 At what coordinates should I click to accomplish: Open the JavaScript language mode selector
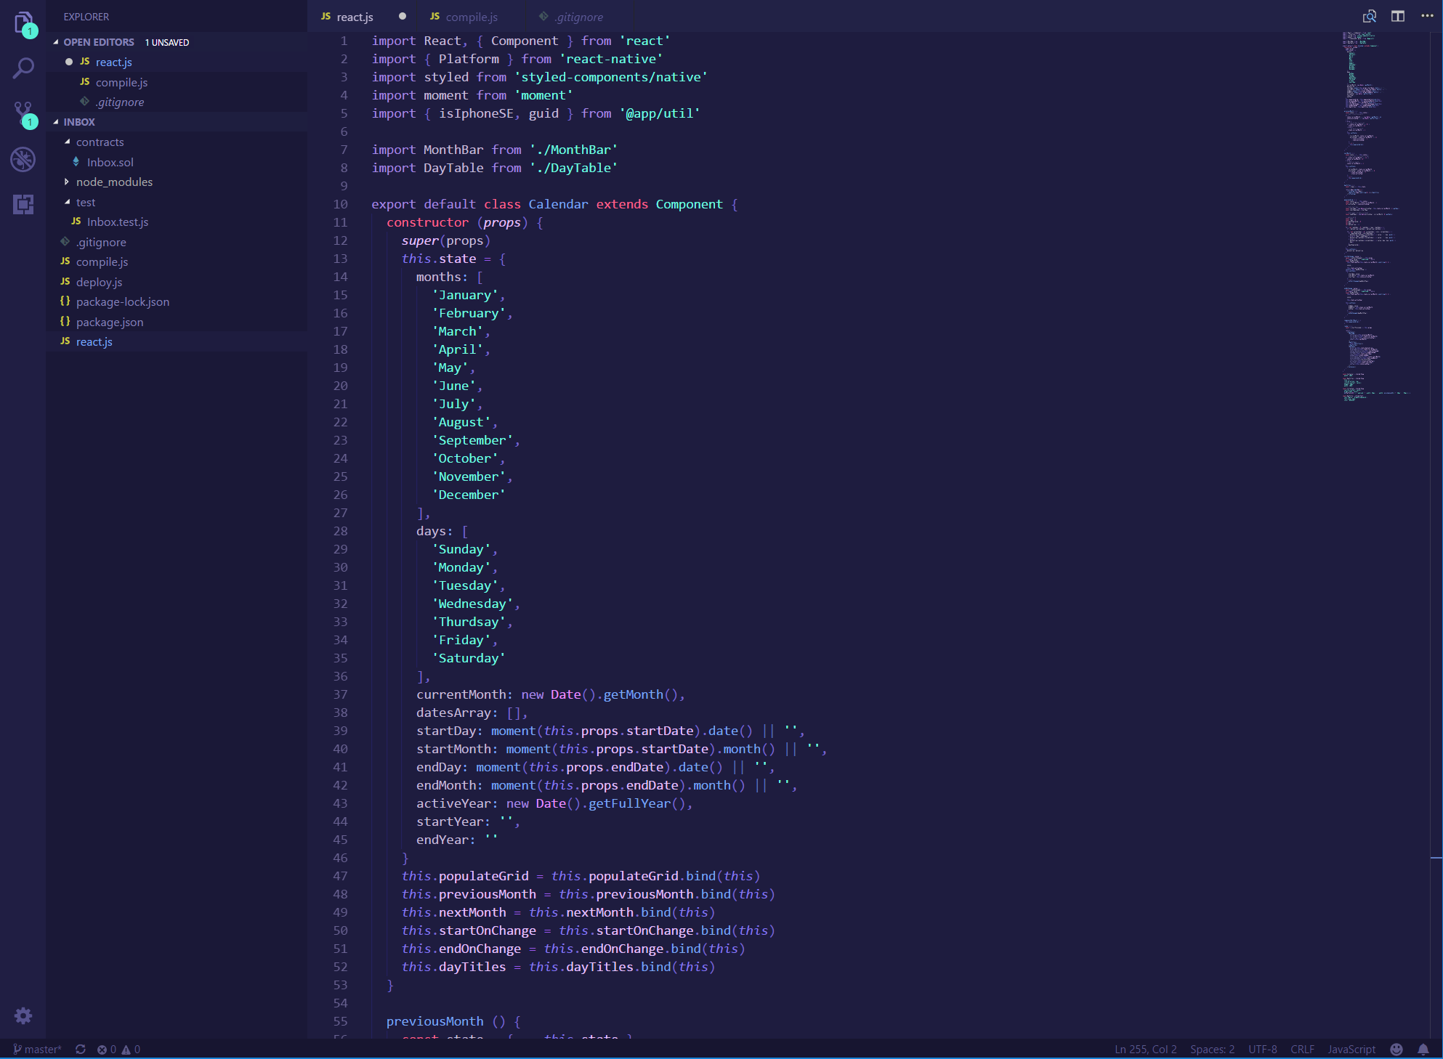coord(1351,1050)
